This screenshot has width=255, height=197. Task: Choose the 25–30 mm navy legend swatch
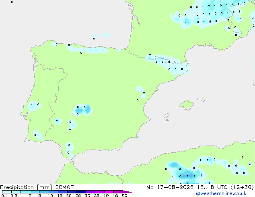[x=81, y=192]
